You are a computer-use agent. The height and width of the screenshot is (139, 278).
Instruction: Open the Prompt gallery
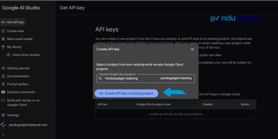18,84
